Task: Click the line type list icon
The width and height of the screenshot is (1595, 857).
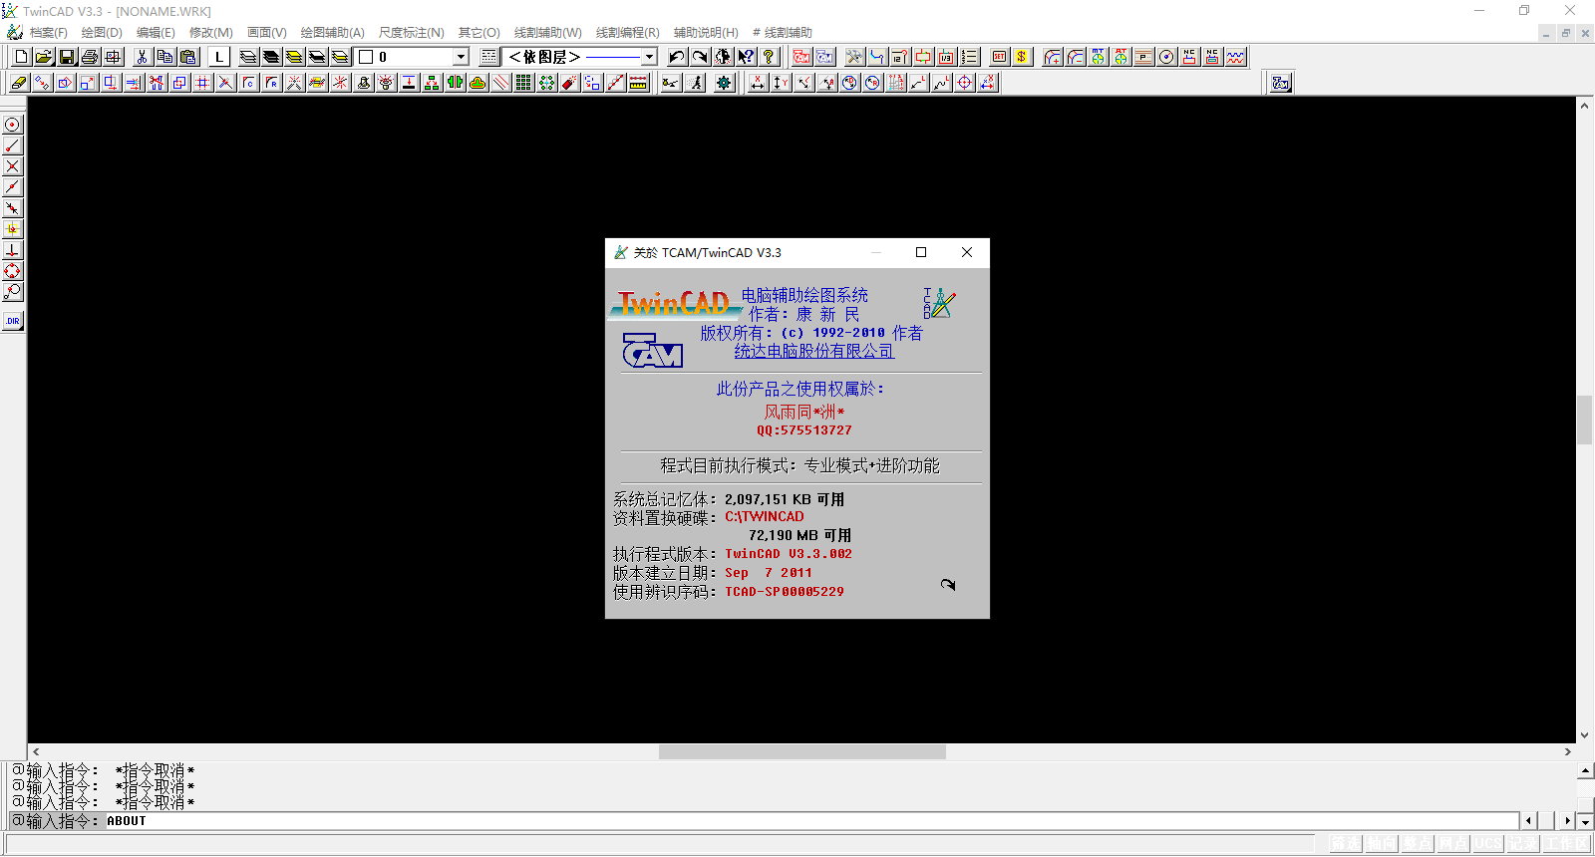Action: (488, 57)
